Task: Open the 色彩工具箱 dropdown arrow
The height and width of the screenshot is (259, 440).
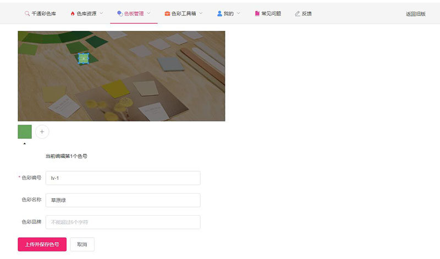Action: click(x=201, y=14)
